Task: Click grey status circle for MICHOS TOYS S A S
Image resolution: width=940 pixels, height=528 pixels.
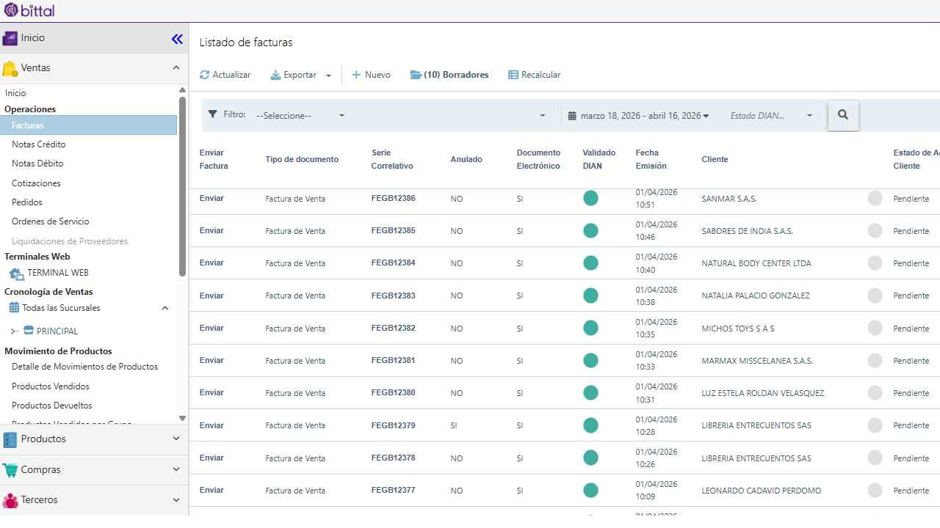Action: pyautogui.click(x=875, y=328)
